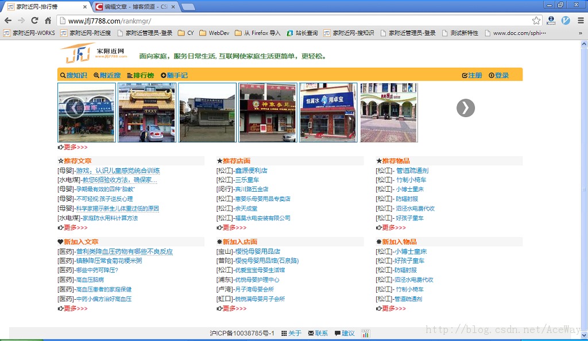Open article 游戏：认识儿童感觉统合训练
The image size is (588, 341).
(118, 170)
